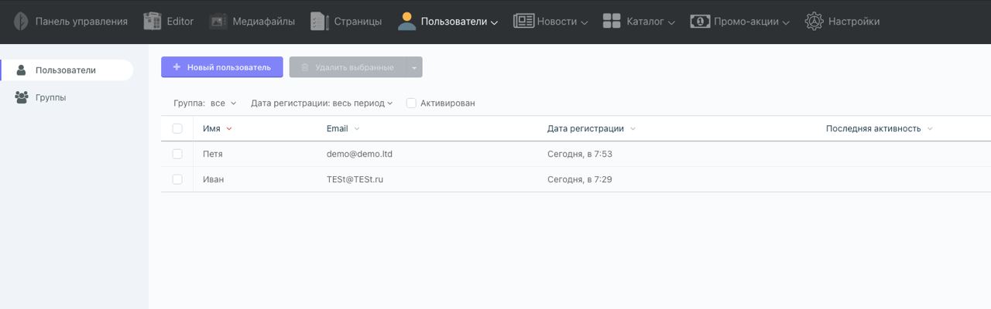
Task: Open the Группа: все filter dropdown
Action: point(205,103)
